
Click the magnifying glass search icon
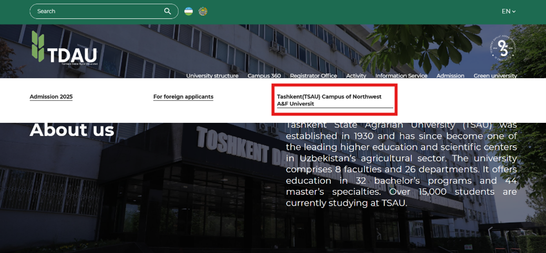click(168, 11)
